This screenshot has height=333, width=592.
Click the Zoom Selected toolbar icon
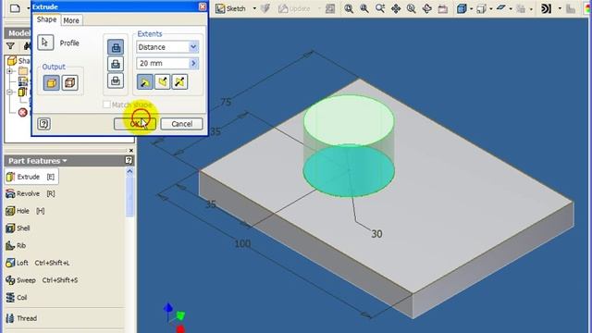[x=411, y=8]
